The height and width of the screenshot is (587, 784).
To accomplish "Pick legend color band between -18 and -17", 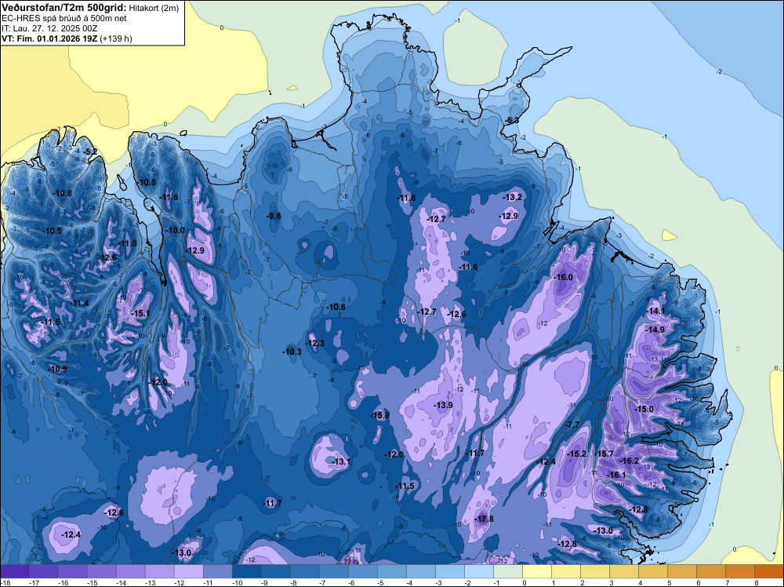I will (14, 571).
